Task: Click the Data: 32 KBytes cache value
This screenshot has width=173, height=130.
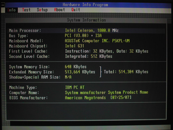Action: point(132,51)
